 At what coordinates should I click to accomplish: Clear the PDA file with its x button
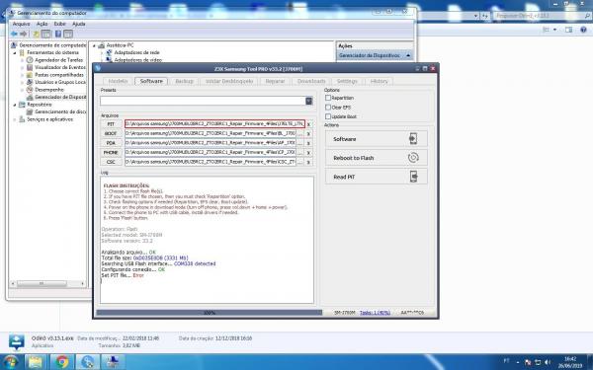click(309, 143)
